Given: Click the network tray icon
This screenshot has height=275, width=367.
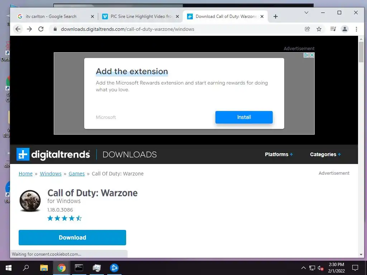Looking at the screenshot, I should pos(312,268).
